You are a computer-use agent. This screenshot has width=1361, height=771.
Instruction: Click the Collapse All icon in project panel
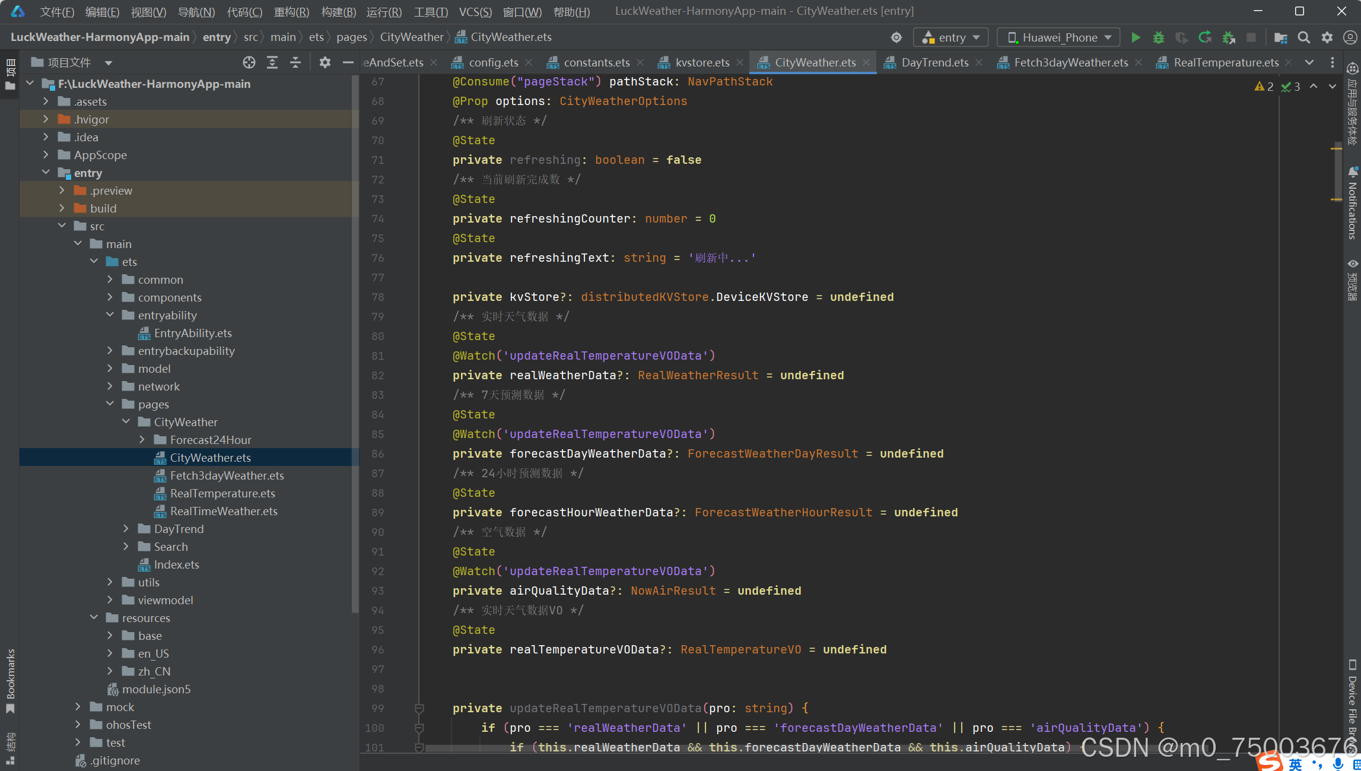coord(295,62)
